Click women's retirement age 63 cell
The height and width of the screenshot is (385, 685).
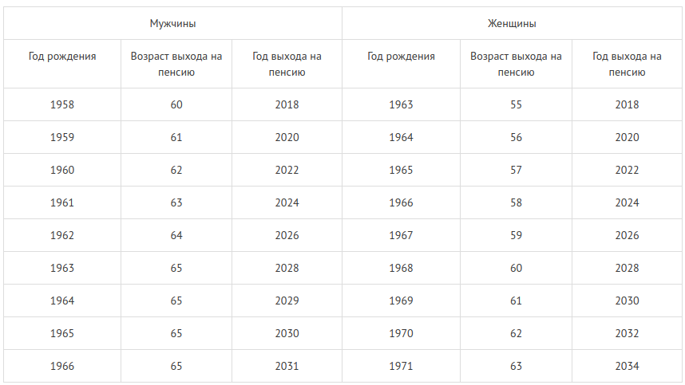516,366
